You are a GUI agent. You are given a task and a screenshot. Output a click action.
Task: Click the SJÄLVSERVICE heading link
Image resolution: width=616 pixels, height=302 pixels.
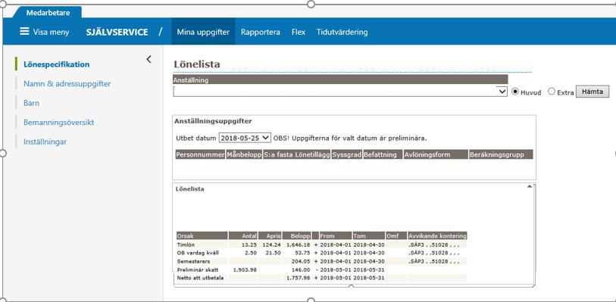tap(117, 32)
